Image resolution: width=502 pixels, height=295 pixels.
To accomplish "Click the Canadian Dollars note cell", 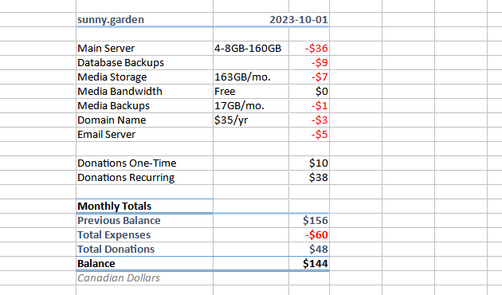I will 145,278.
